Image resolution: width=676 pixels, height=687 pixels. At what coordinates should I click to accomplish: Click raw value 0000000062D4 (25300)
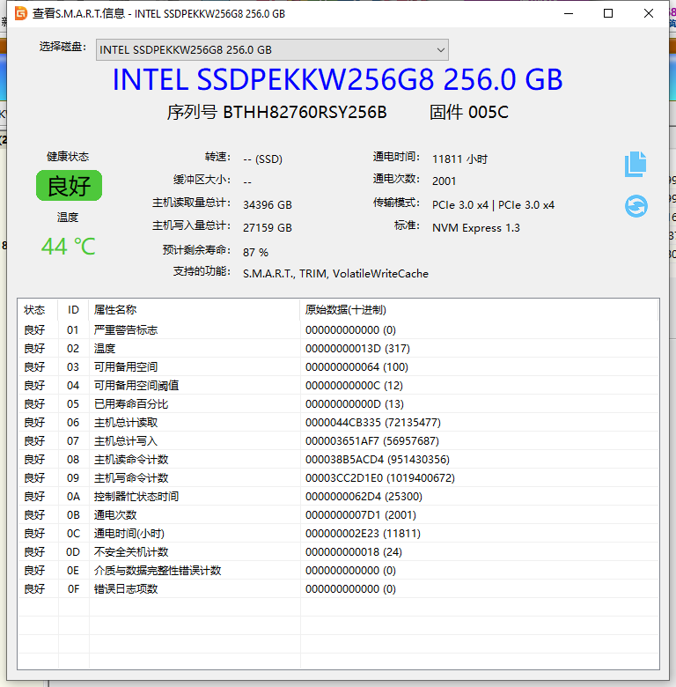point(364,497)
